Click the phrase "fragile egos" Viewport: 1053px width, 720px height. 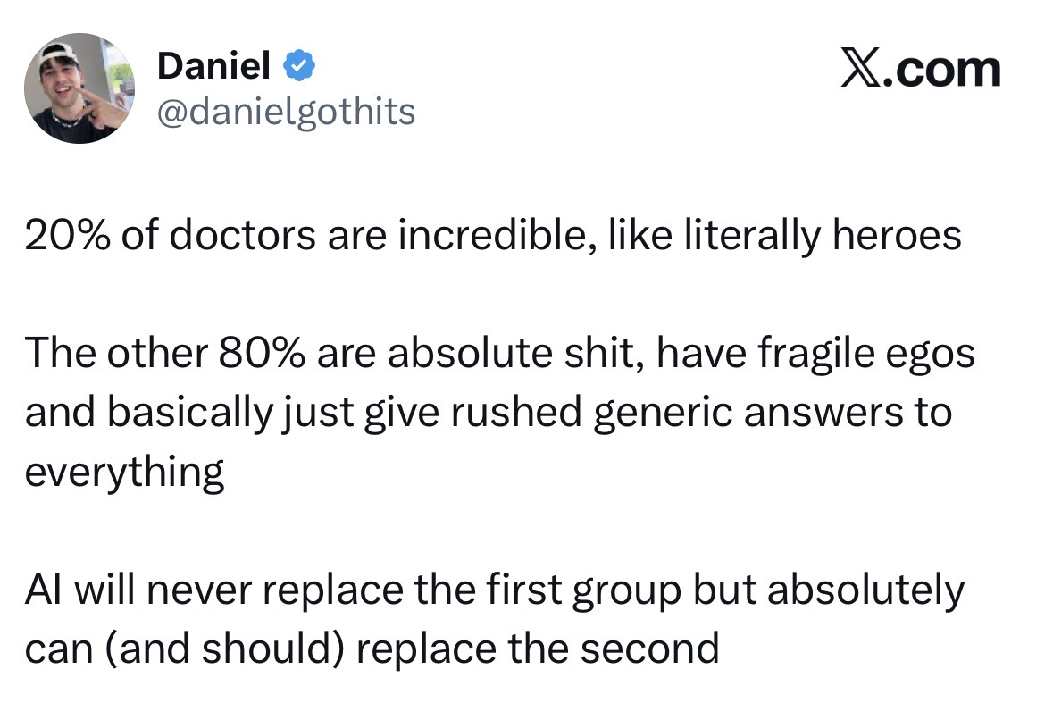865,355
